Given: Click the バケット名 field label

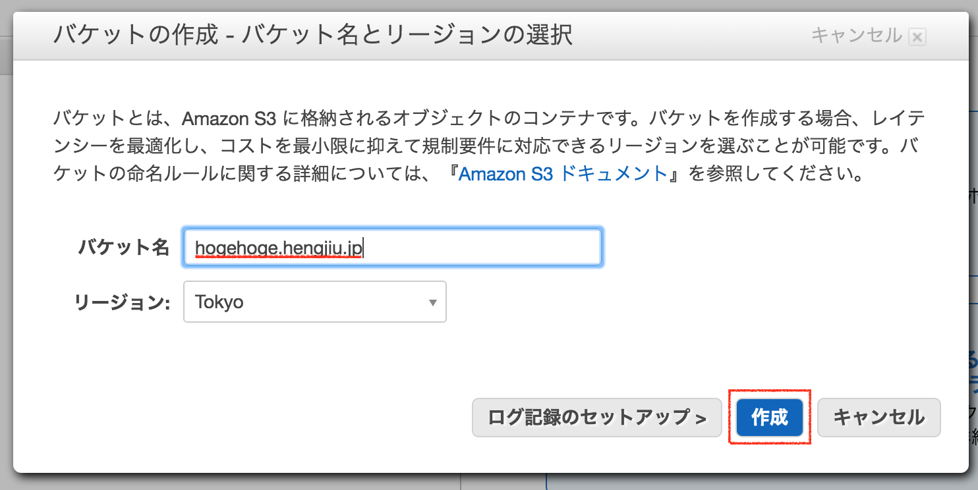Looking at the screenshot, I should (124, 248).
